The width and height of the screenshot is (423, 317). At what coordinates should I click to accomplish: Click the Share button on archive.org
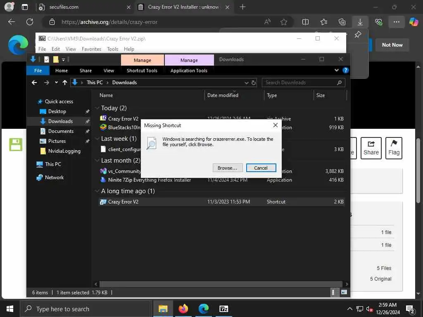371,148
